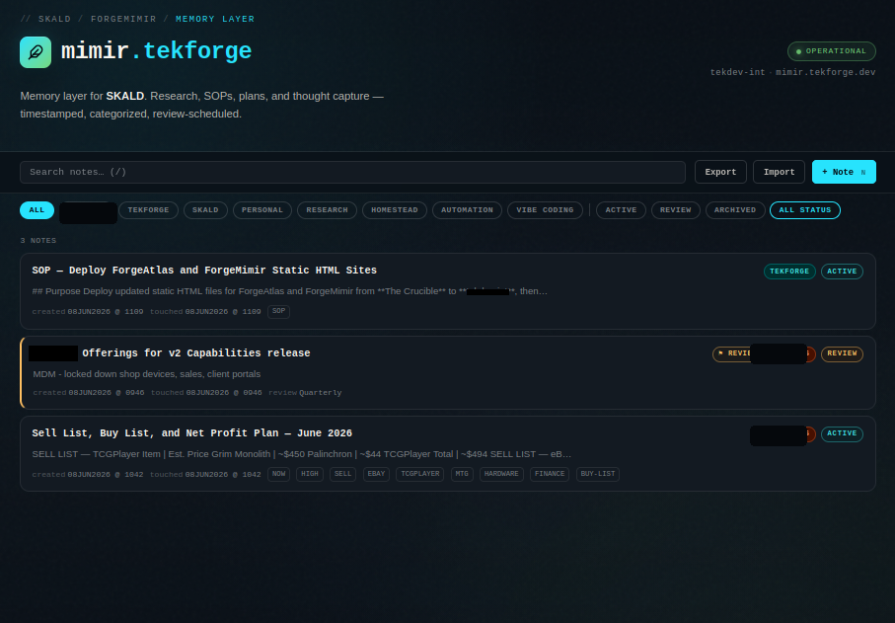Screen dimensions: 895x623
Task: Filter notes by PERSONAL category
Action: [x=262, y=210]
